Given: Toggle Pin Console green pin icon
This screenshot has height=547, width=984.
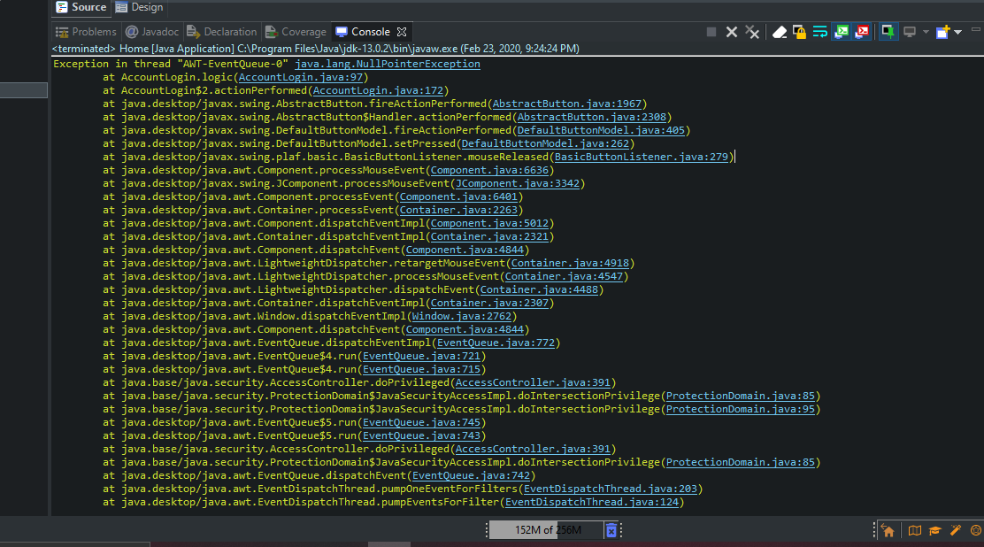Looking at the screenshot, I should (888, 31).
